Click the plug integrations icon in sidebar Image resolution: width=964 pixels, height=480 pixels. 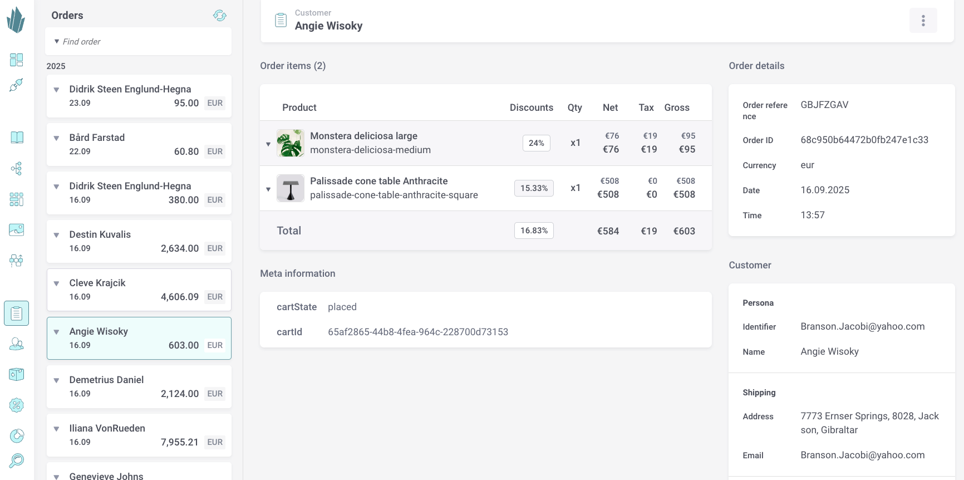tap(17, 85)
